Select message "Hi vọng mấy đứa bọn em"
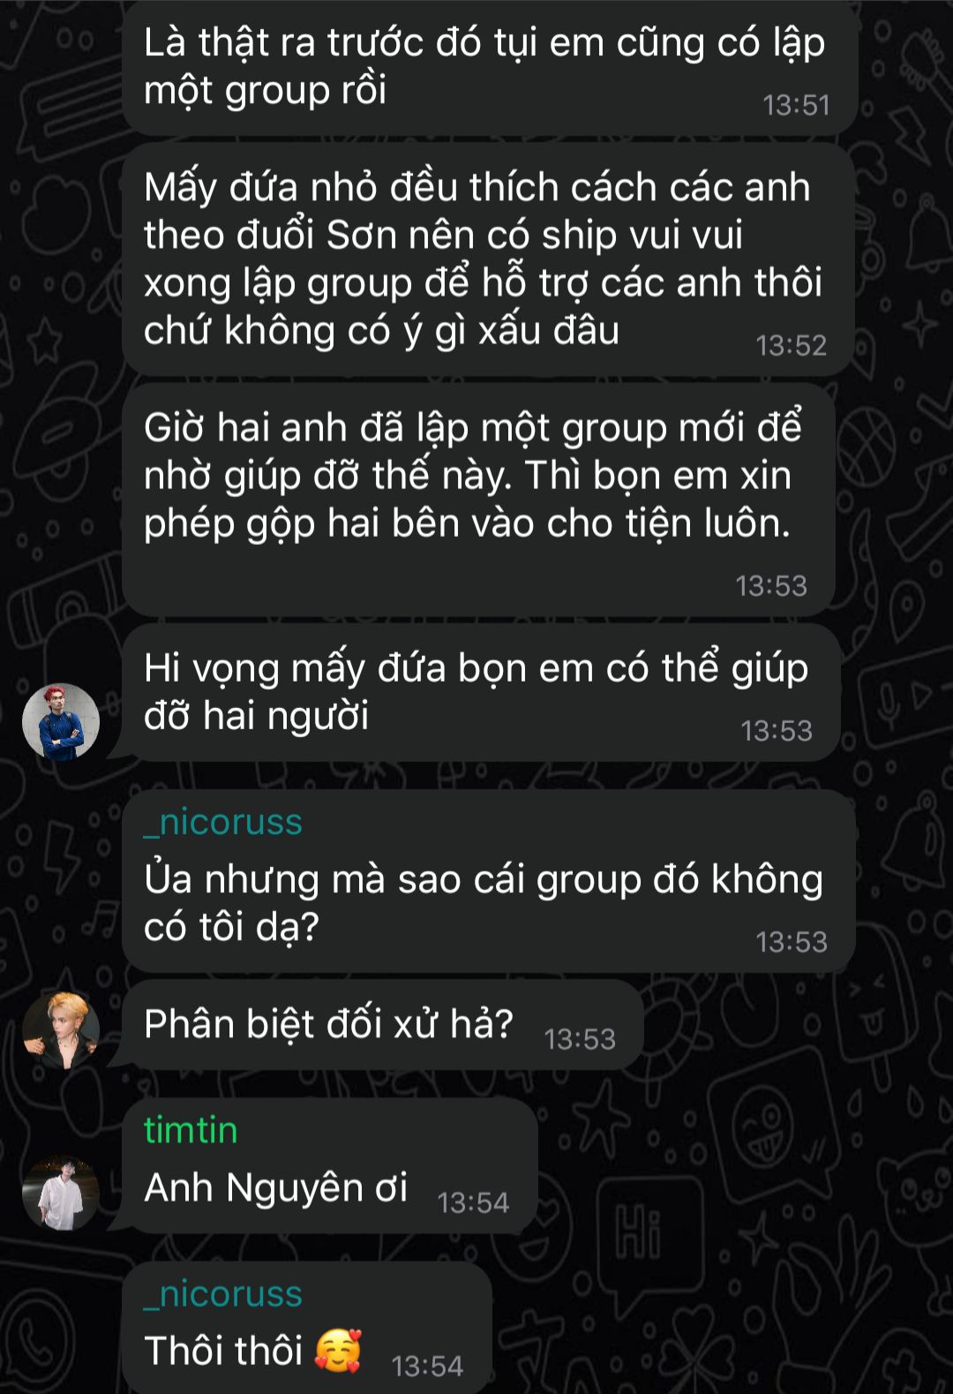Image resolution: width=953 pixels, height=1394 pixels. tap(481, 693)
